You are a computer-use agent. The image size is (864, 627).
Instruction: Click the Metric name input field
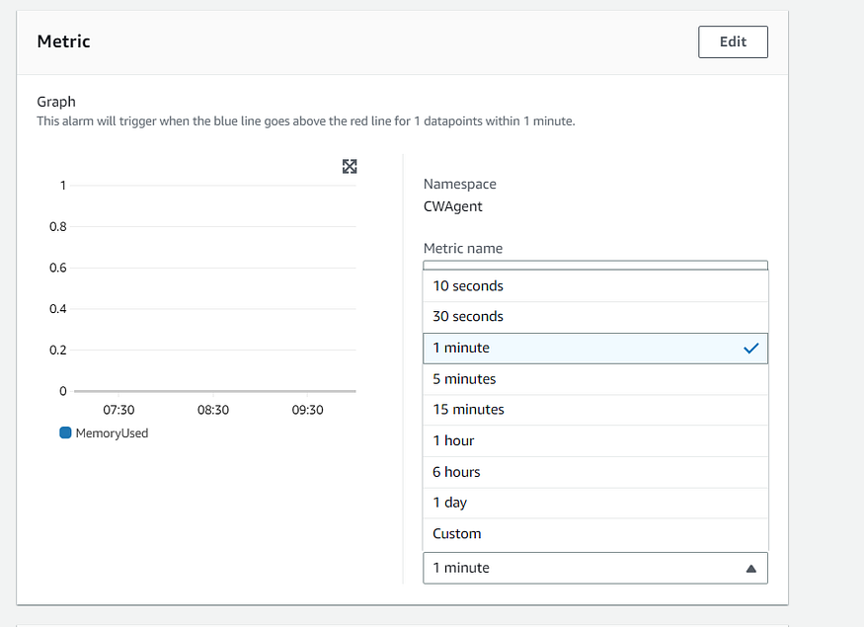click(x=595, y=266)
